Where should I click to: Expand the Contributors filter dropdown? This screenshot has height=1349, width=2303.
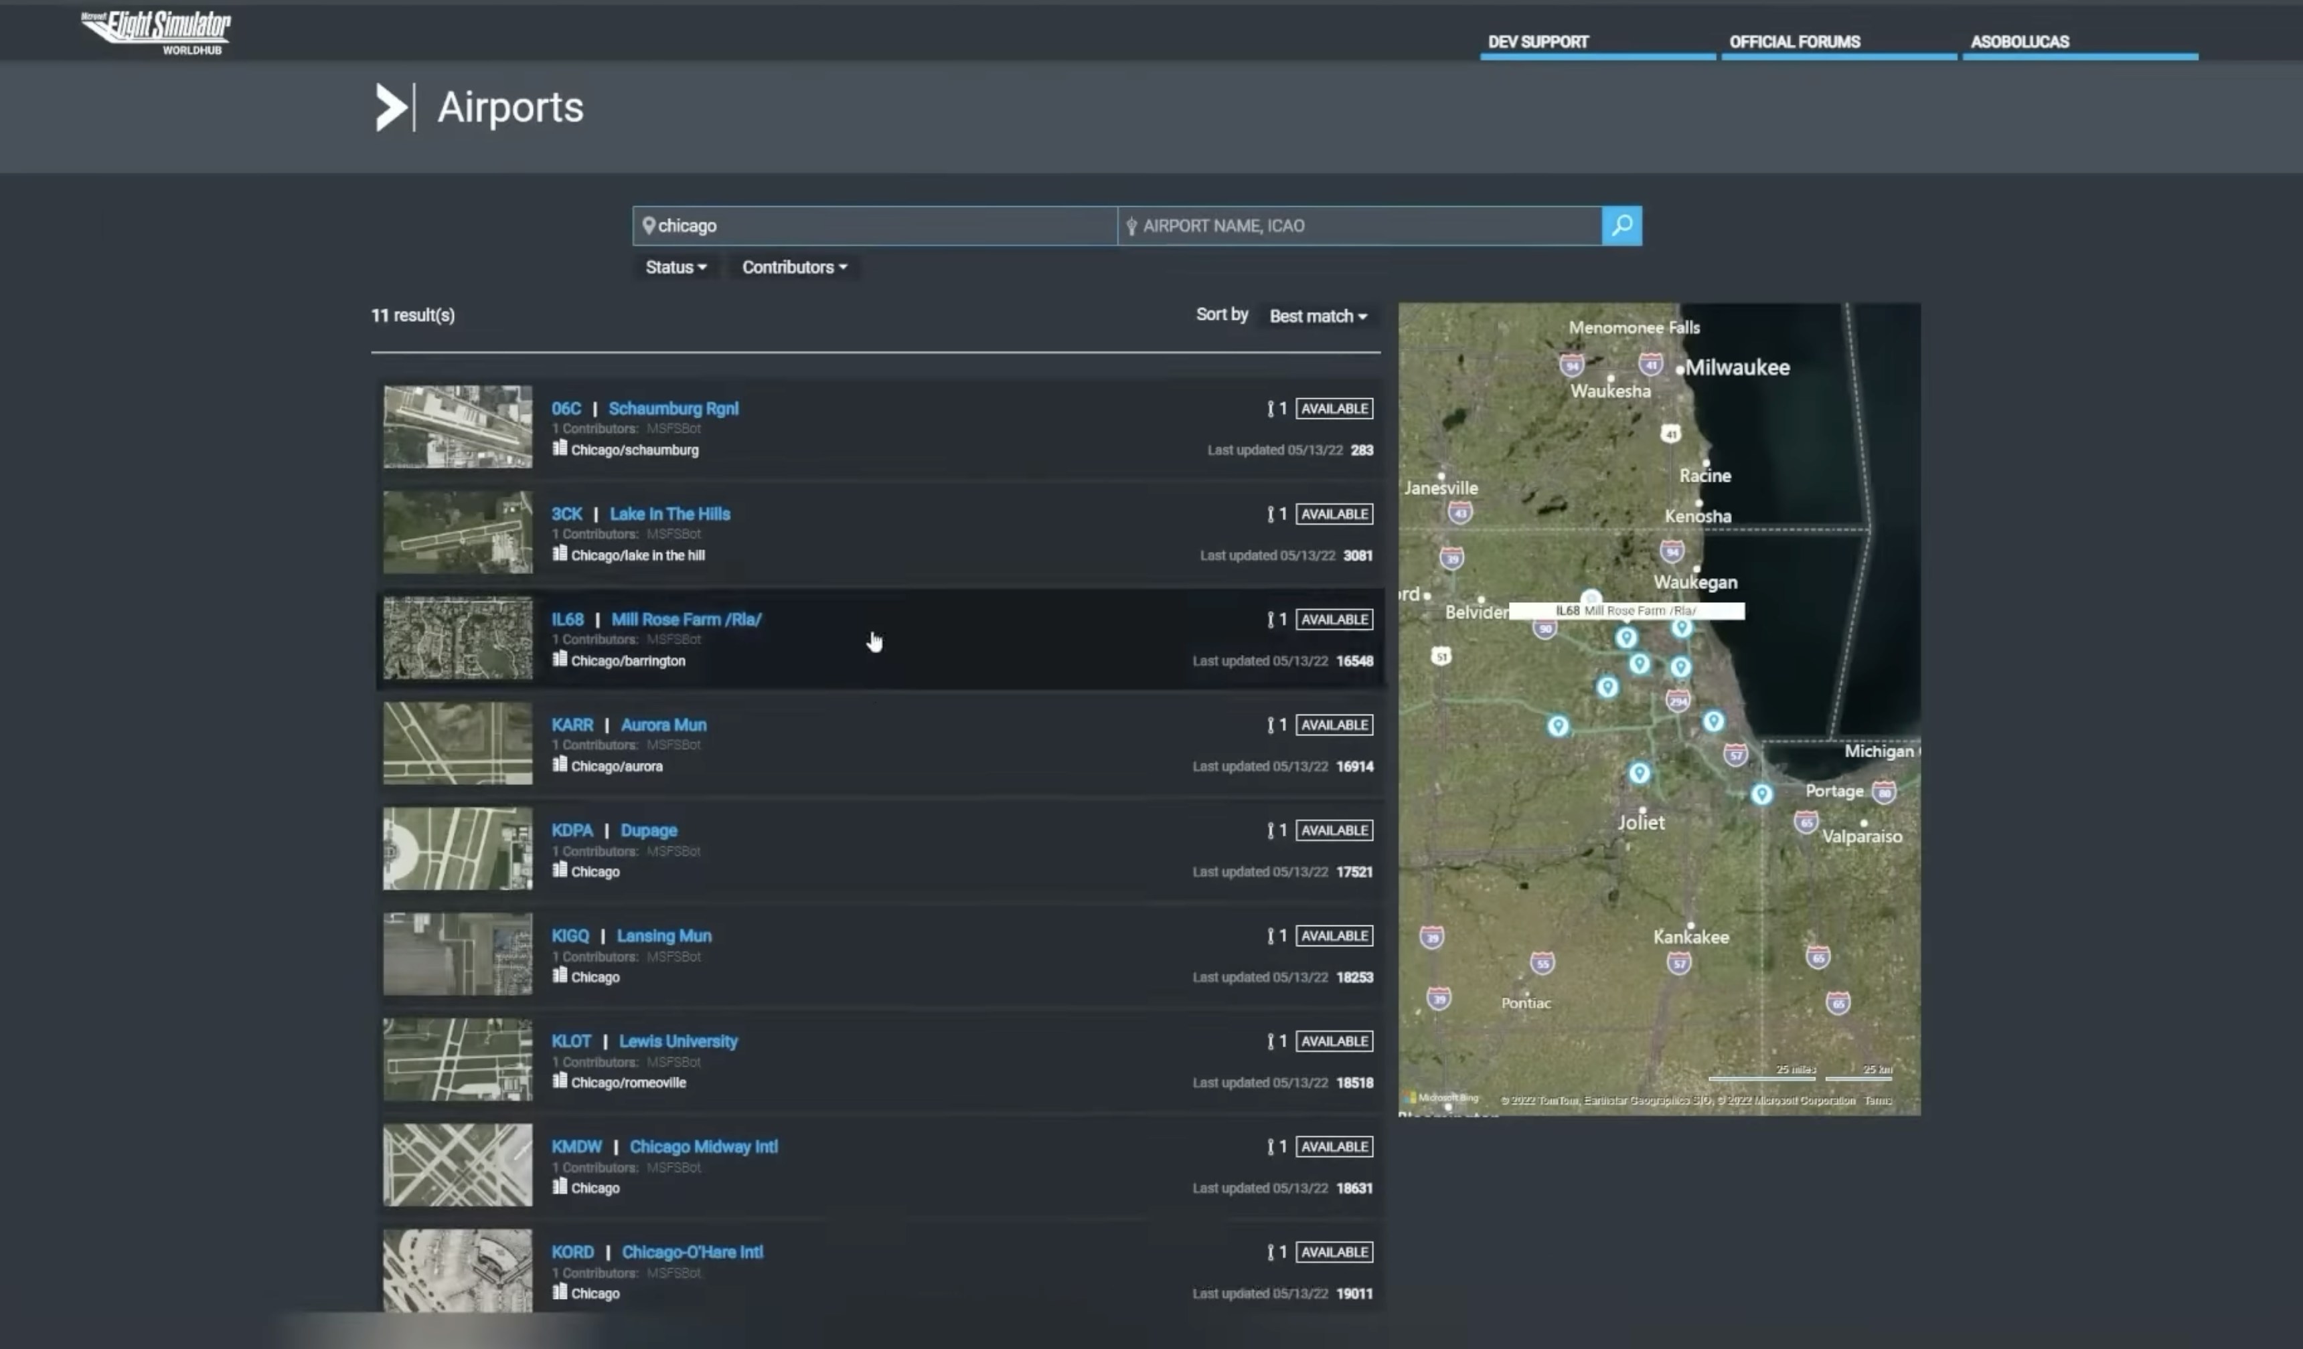[x=793, y=268]
